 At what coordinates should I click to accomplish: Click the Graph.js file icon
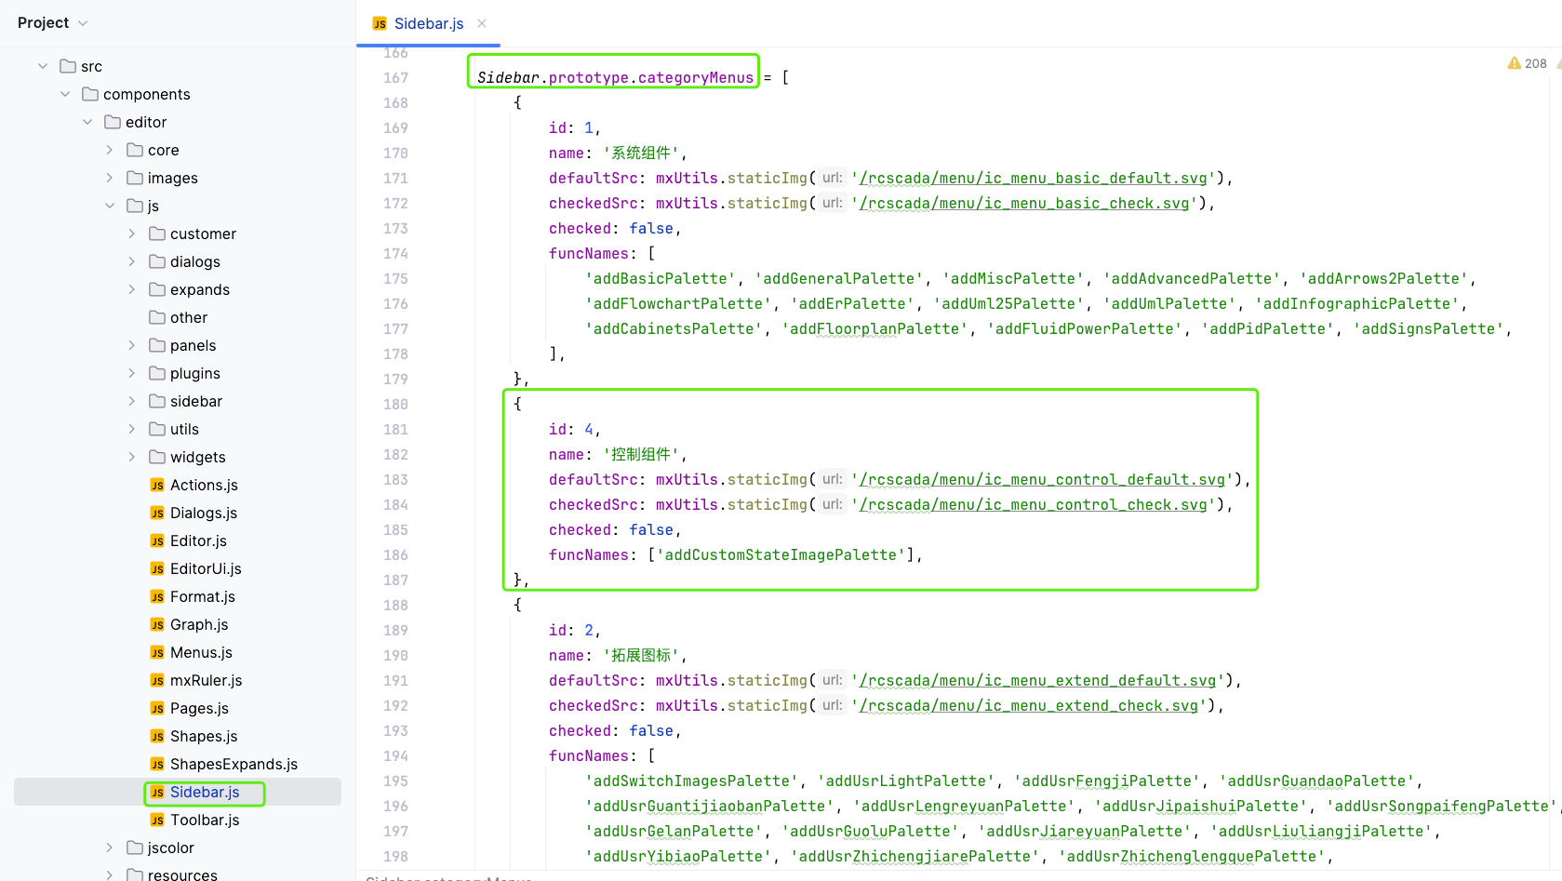click(157, 624)
